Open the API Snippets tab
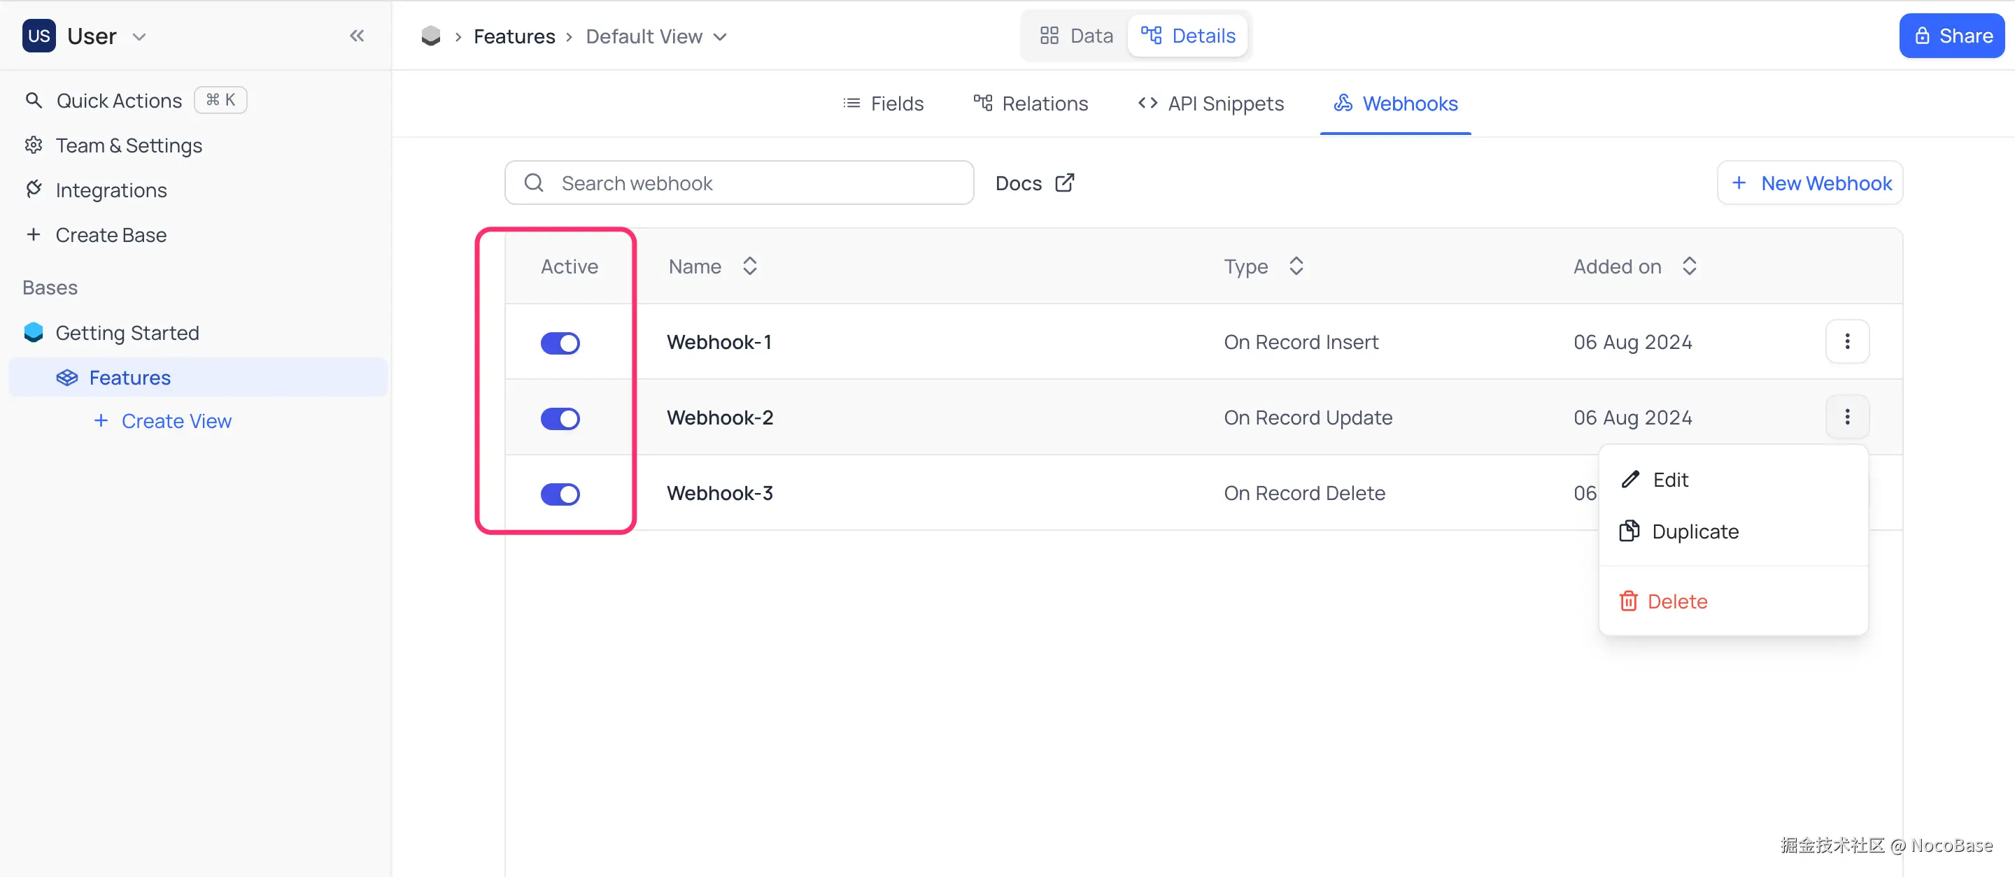This screenshot has width=2015, height=877. point(1211,104)
